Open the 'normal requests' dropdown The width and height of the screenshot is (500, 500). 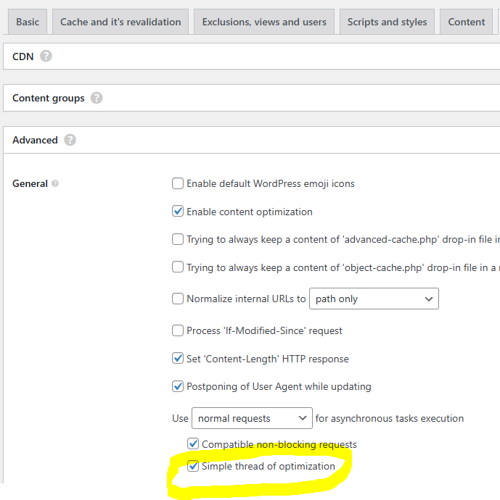click(252, 418)
